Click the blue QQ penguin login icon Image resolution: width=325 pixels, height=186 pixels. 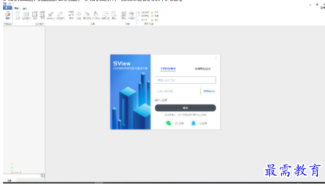tap(194, 123)
